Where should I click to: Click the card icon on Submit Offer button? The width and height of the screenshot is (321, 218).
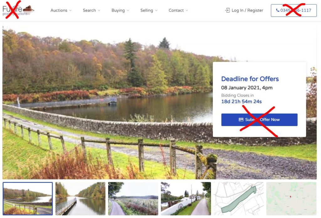coord(241,120)
